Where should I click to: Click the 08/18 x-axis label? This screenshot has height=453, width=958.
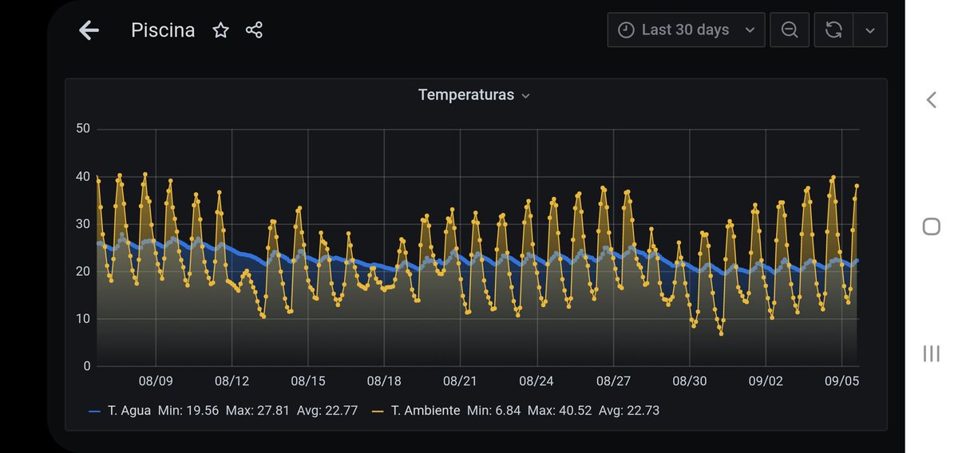[384, 381]
